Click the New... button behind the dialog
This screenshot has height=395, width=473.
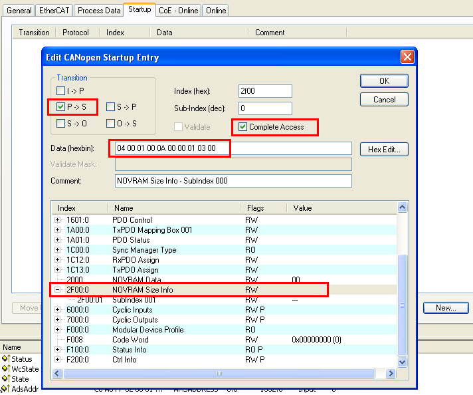446,308
